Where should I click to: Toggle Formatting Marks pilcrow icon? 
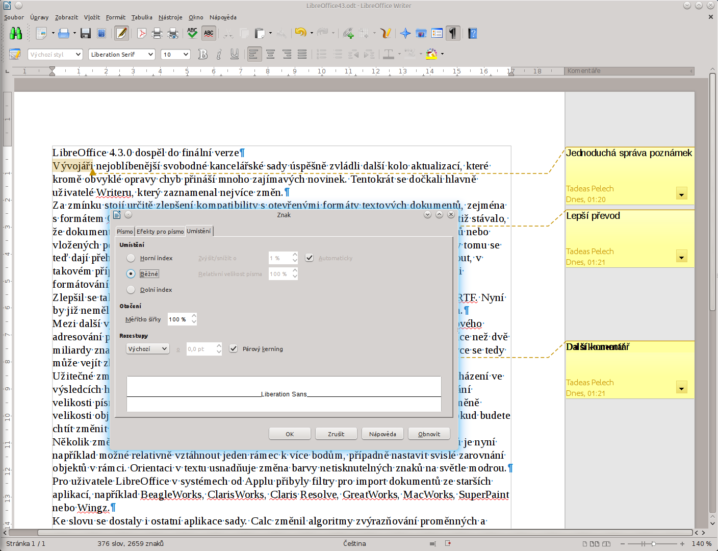pyautogui.click(x=453, y=34)
